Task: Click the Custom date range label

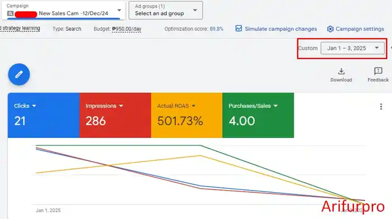Action: click(308, 48)
